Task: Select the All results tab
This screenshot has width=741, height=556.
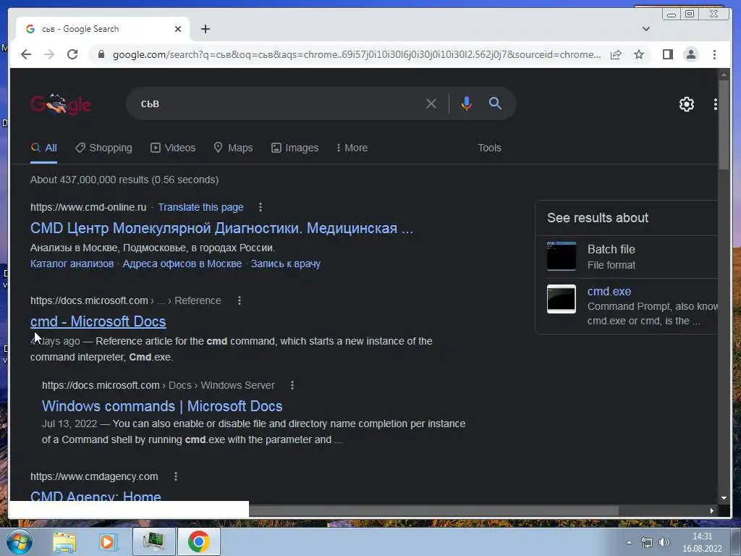Action: click(x=44, y=148)
